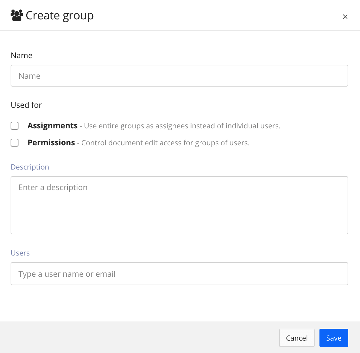Toggle the Permissions option off
The width and height of the screenshot is (360, 353).
(x=14, y=142)
